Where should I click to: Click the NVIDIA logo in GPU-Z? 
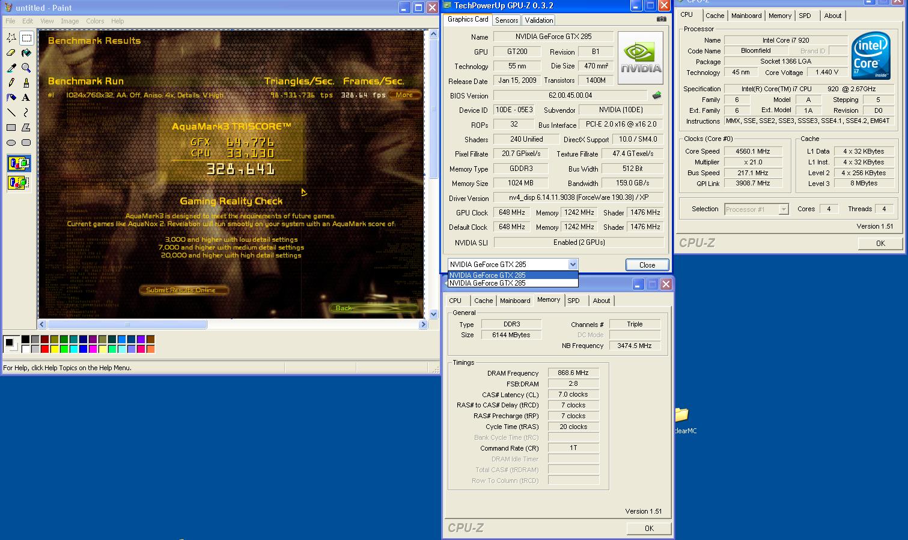[x=641, y=58]
